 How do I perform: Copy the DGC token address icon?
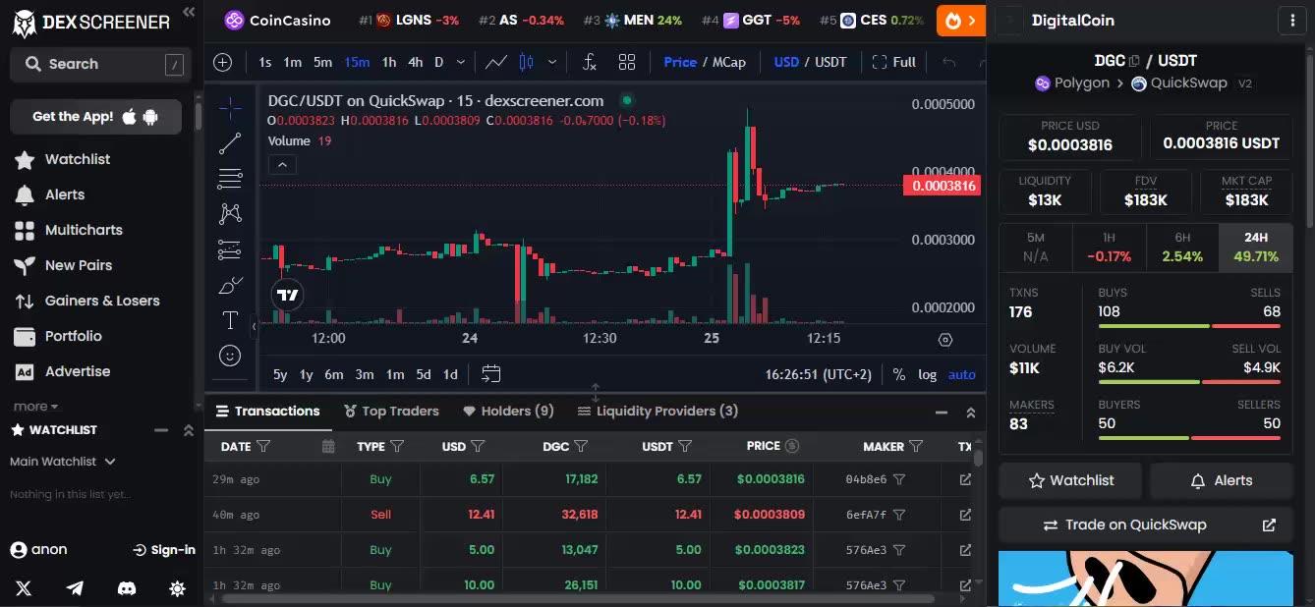[1134, 61]
